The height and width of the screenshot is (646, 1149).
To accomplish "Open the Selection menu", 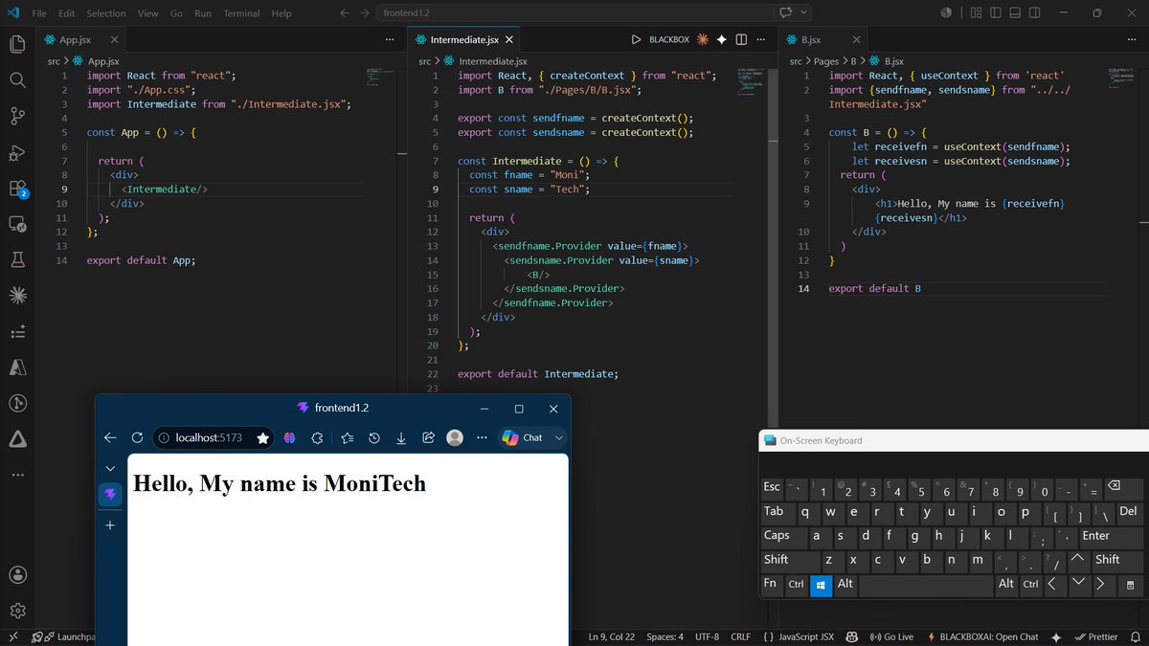I will (x=105, y=13).
